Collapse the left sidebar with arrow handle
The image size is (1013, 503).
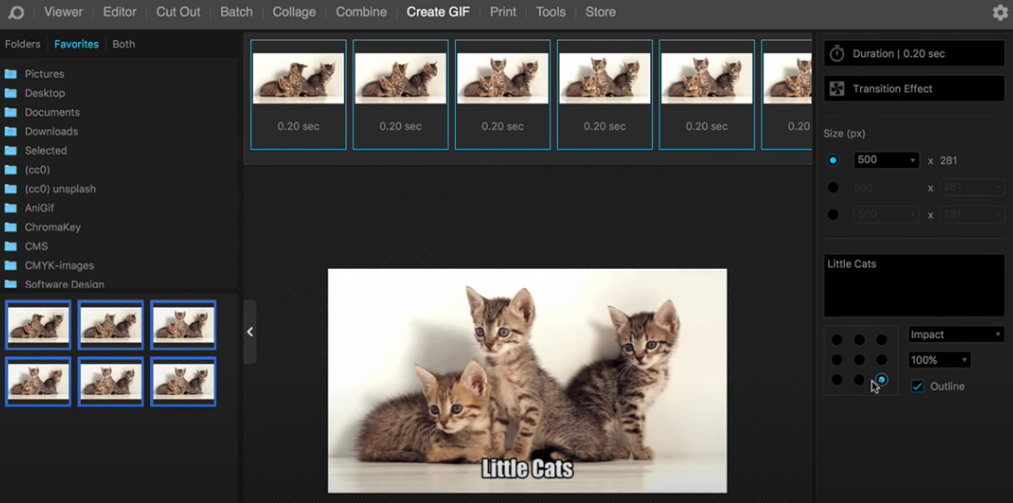(249, 332)
